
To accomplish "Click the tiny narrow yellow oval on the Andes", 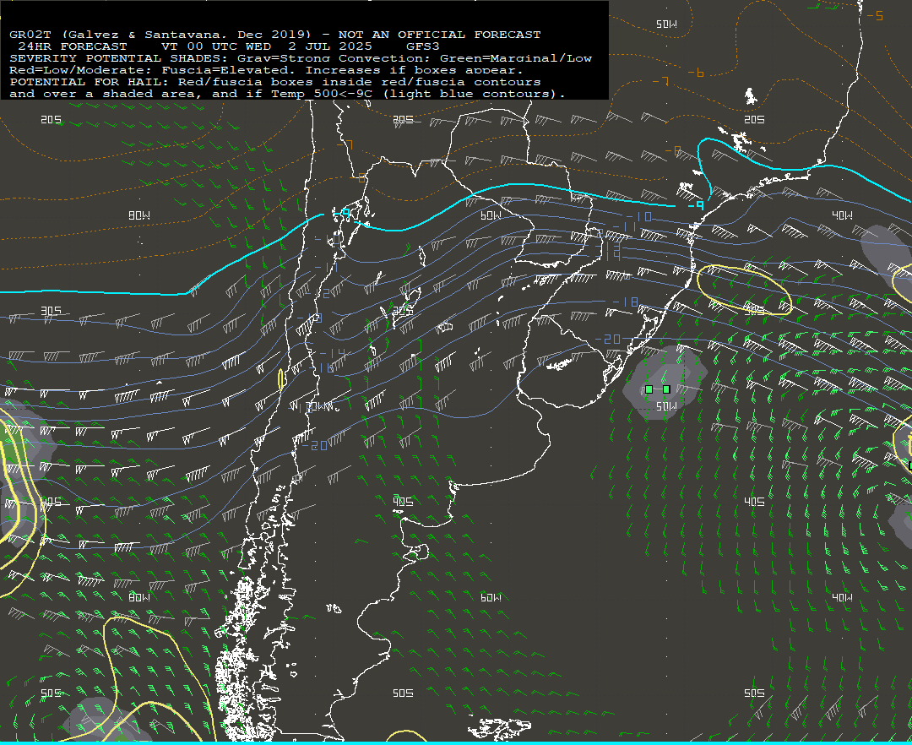I will 281,380.
